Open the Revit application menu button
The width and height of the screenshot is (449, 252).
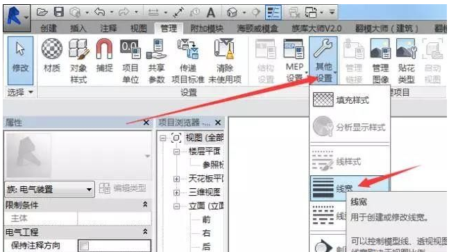click(x=17, y=18)
